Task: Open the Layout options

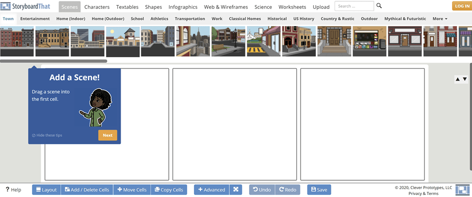Action: coord(46,190)
